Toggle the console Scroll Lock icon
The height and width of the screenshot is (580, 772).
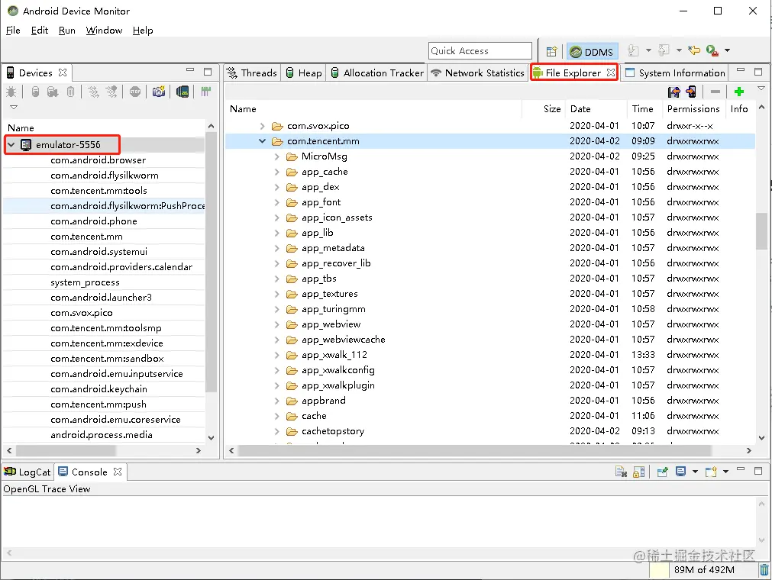tap(638, 472)
